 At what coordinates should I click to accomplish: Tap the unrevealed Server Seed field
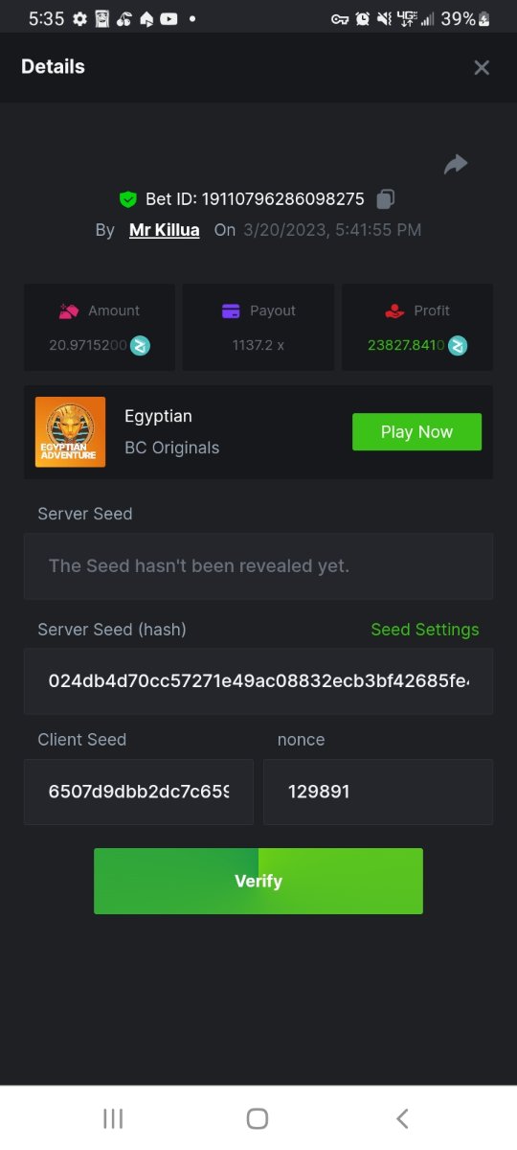coord(258,565)
